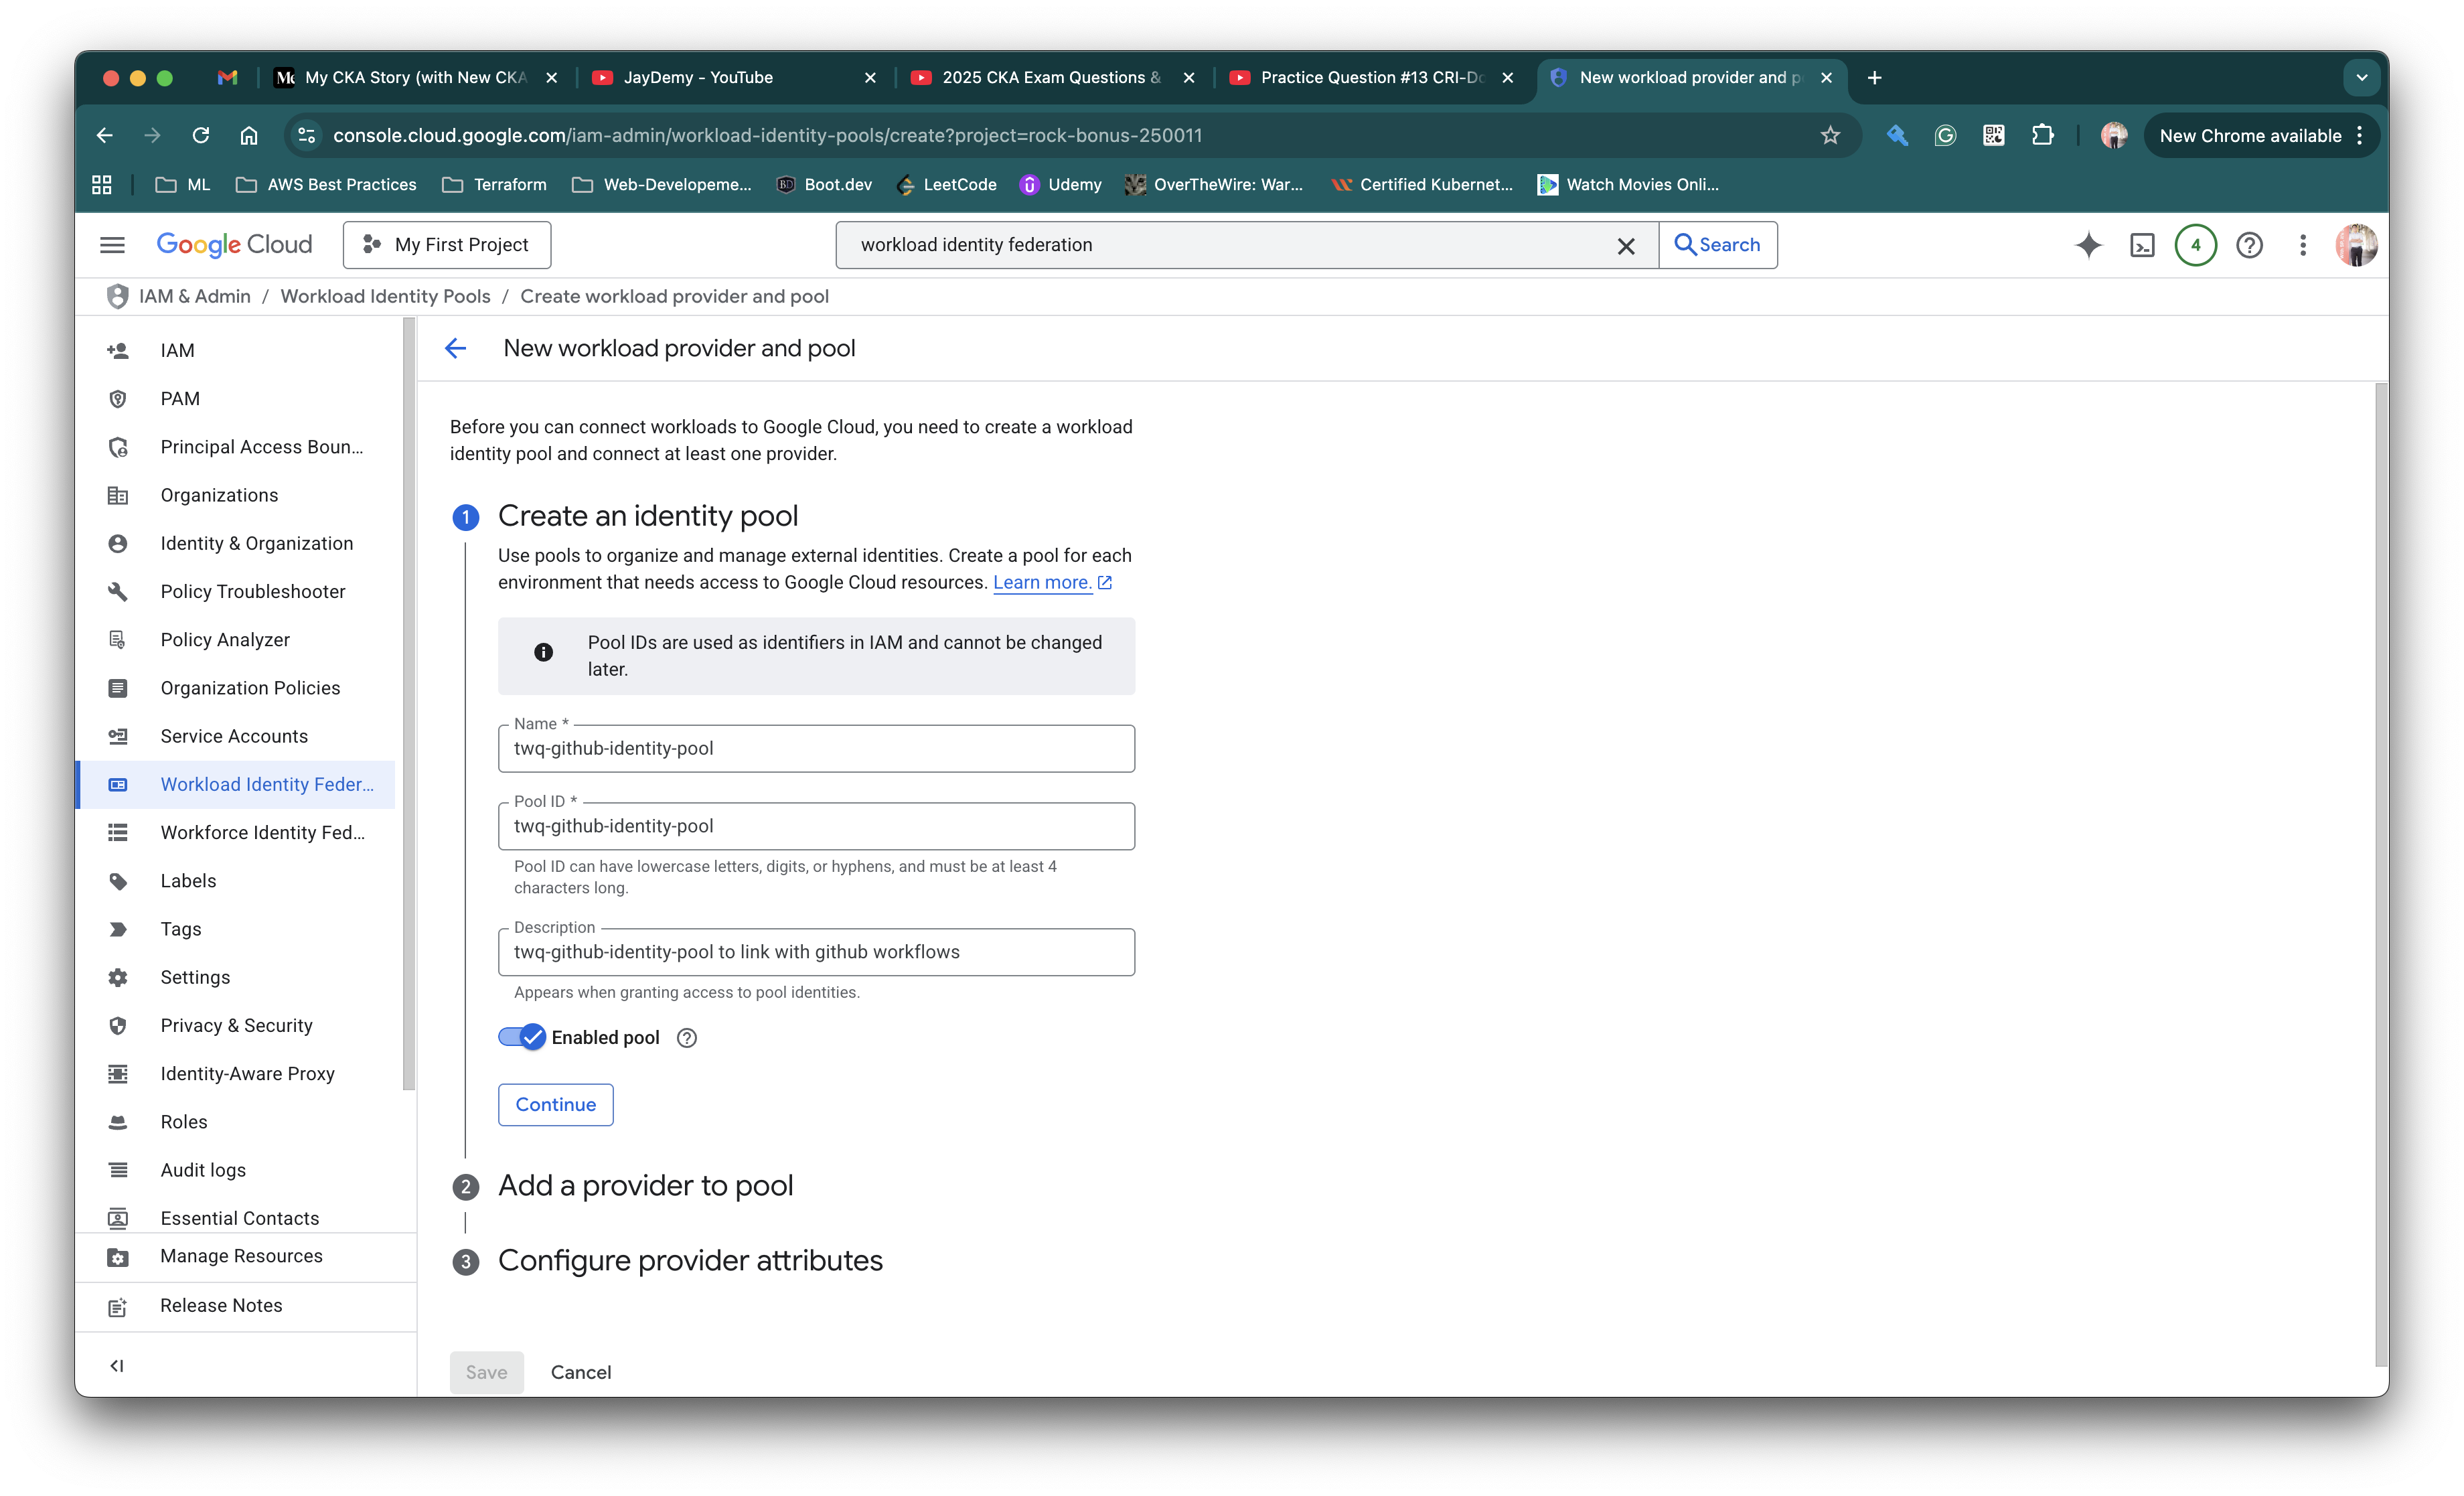The image size is (2464, 1496).
Task: Show help tooltip for Enabled pool
Action: (x=686, y=1038)
